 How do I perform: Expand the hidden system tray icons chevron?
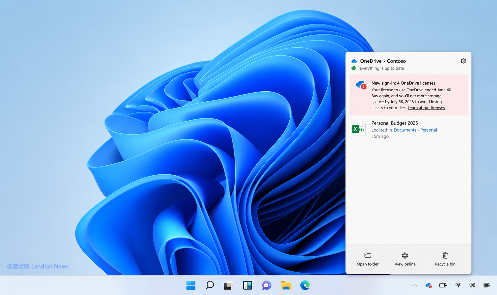(x=414, y=285)
